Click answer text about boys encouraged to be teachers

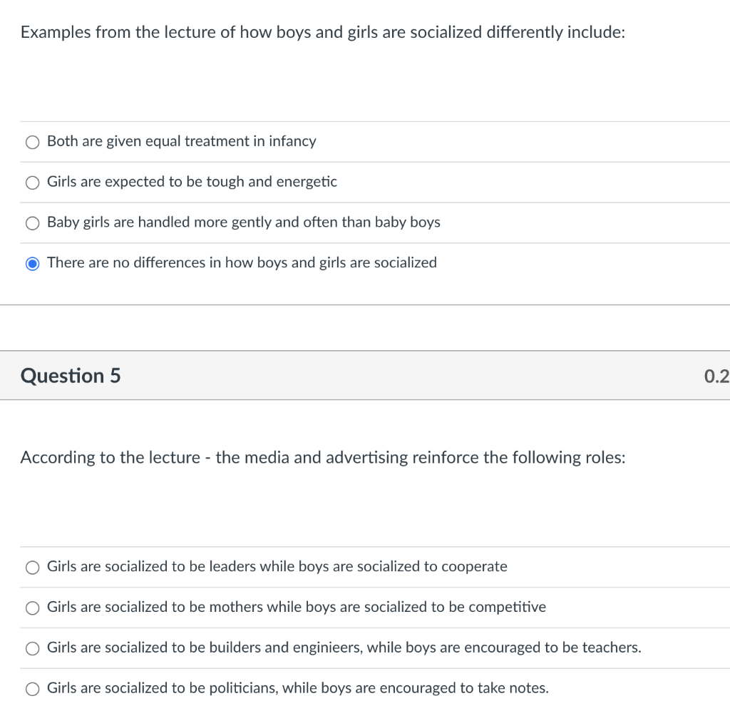point(344,648)
